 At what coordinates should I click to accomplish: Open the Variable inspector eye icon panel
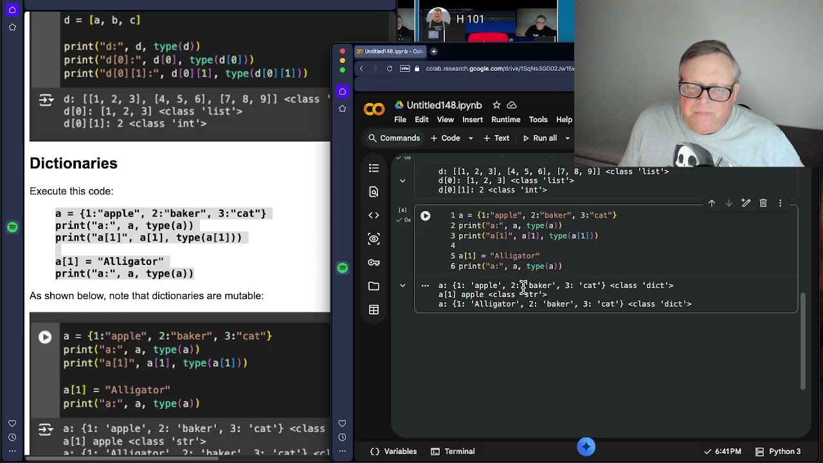[x=374, y=239]
